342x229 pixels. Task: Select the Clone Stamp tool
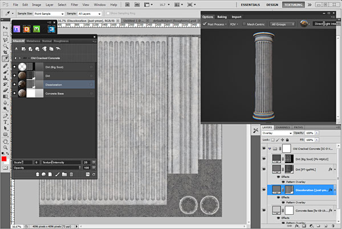coord(5,78)
